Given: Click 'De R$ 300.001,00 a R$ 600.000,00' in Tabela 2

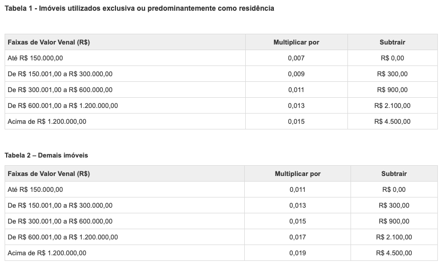Looking at the screenshot, I should [x=60, y=221].
